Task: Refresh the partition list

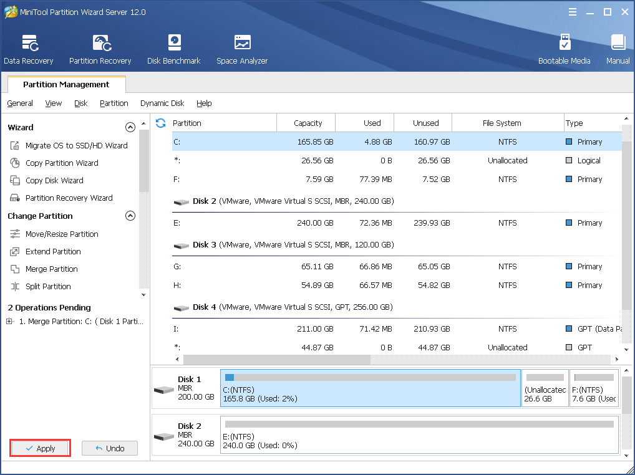Action: click(161, 123)
